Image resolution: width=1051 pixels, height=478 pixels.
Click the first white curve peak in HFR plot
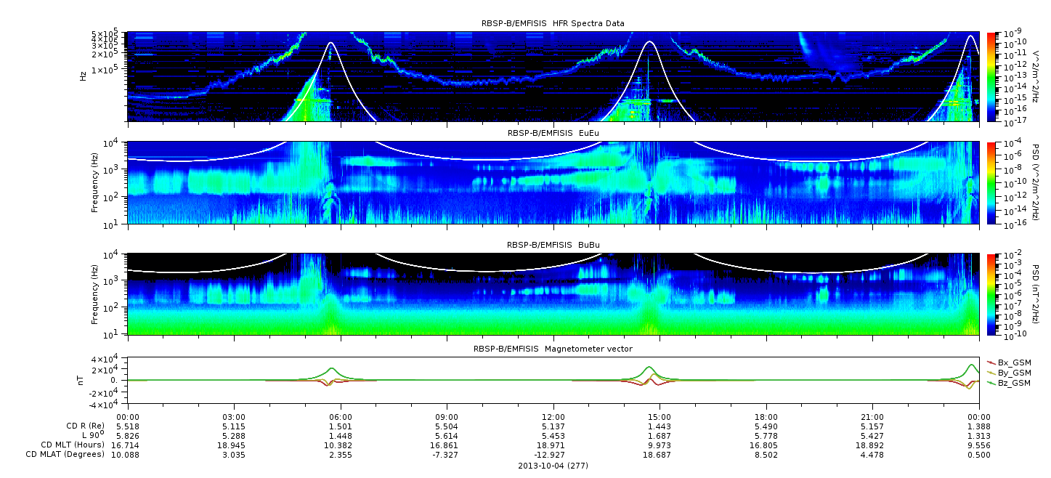click(331, 44)
